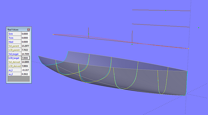
Task: Close the Real Values panel
Action: click(29, 30)
